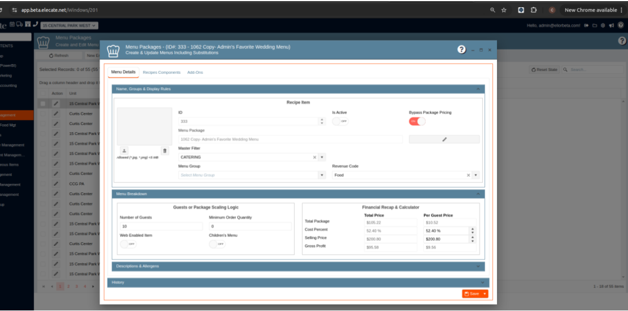Clear the CATERING master filter selection
Image resolution: width=628 pixels, height=311 pixels.
pos(314,157)
